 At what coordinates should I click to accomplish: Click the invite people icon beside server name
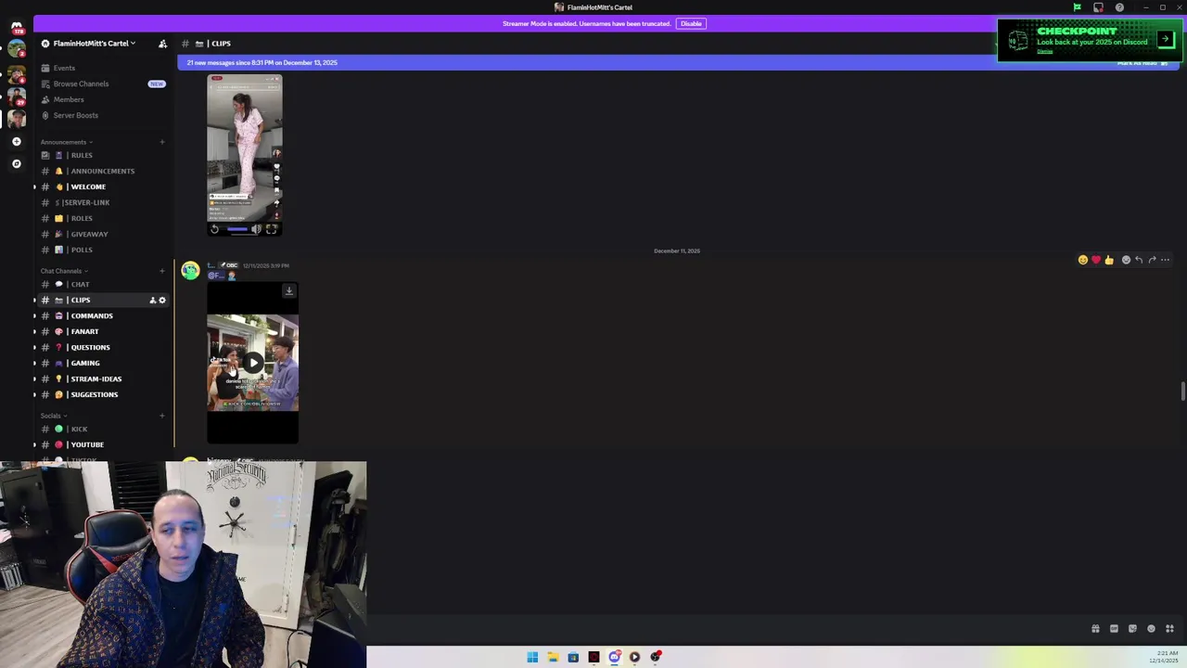pos(162,44)
